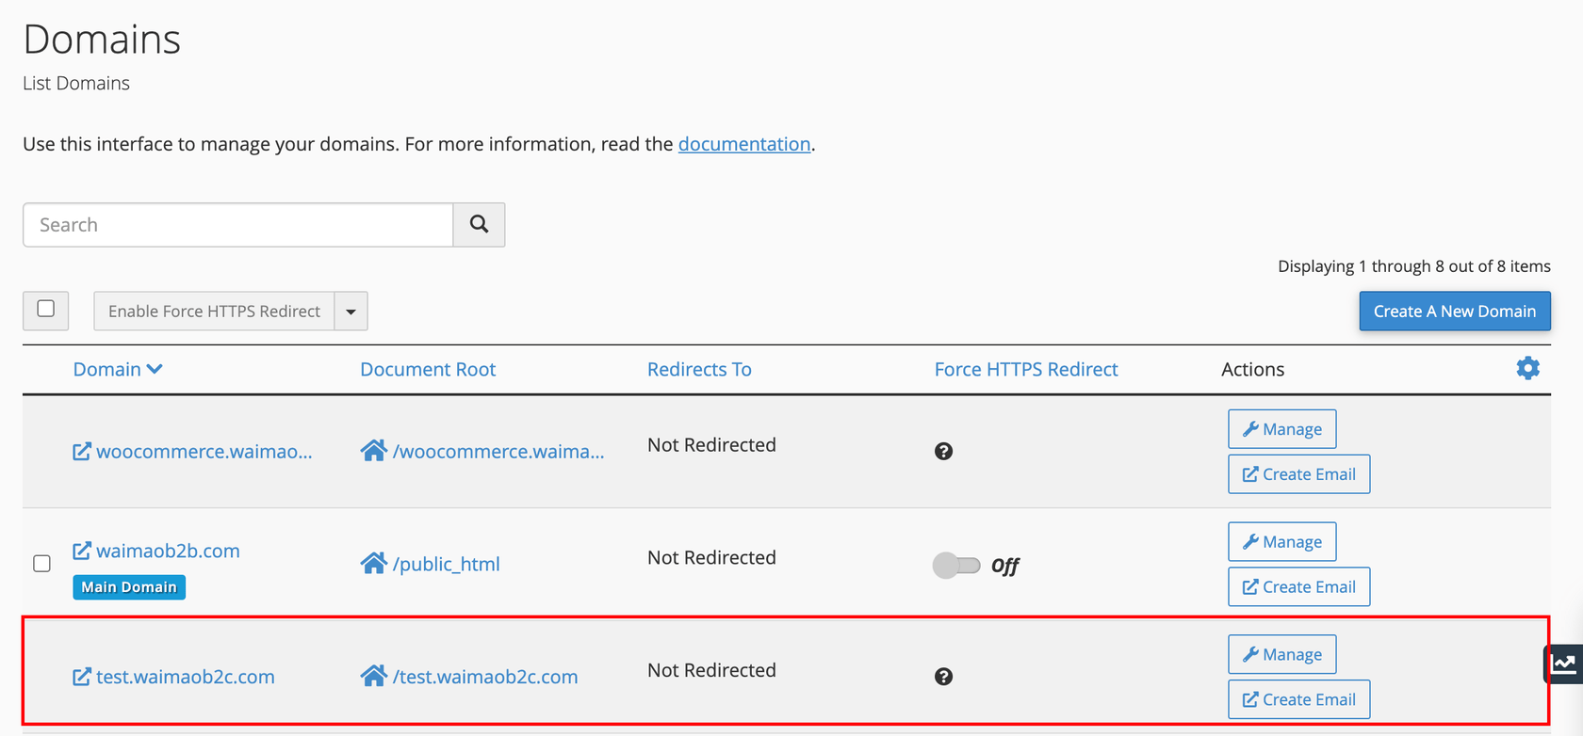Tick the select-all domains checkbox
Screen dimensions: 1583x736
pyautogui.click(x=45, y=310)
